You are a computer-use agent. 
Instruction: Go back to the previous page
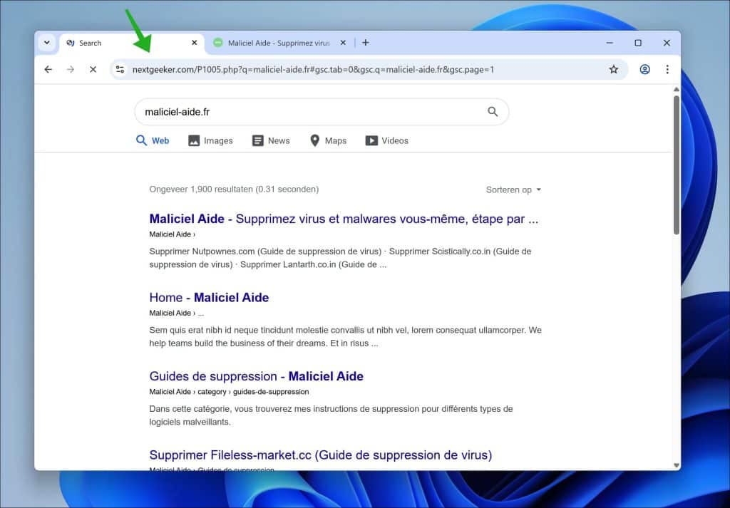pos(48,69)
